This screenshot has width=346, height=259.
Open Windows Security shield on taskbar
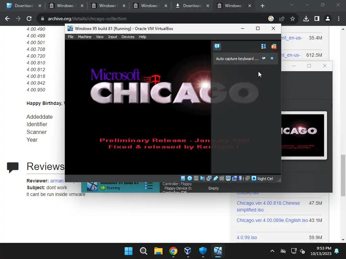pos(203,251)
